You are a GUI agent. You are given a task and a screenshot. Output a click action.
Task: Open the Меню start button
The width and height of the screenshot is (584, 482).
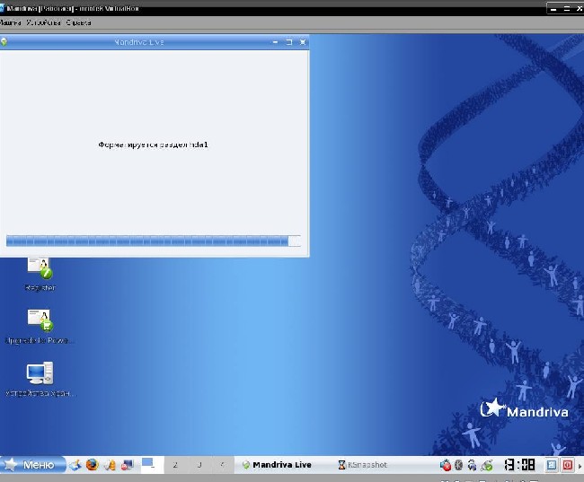pyautogui.click(x=32, y=465)
